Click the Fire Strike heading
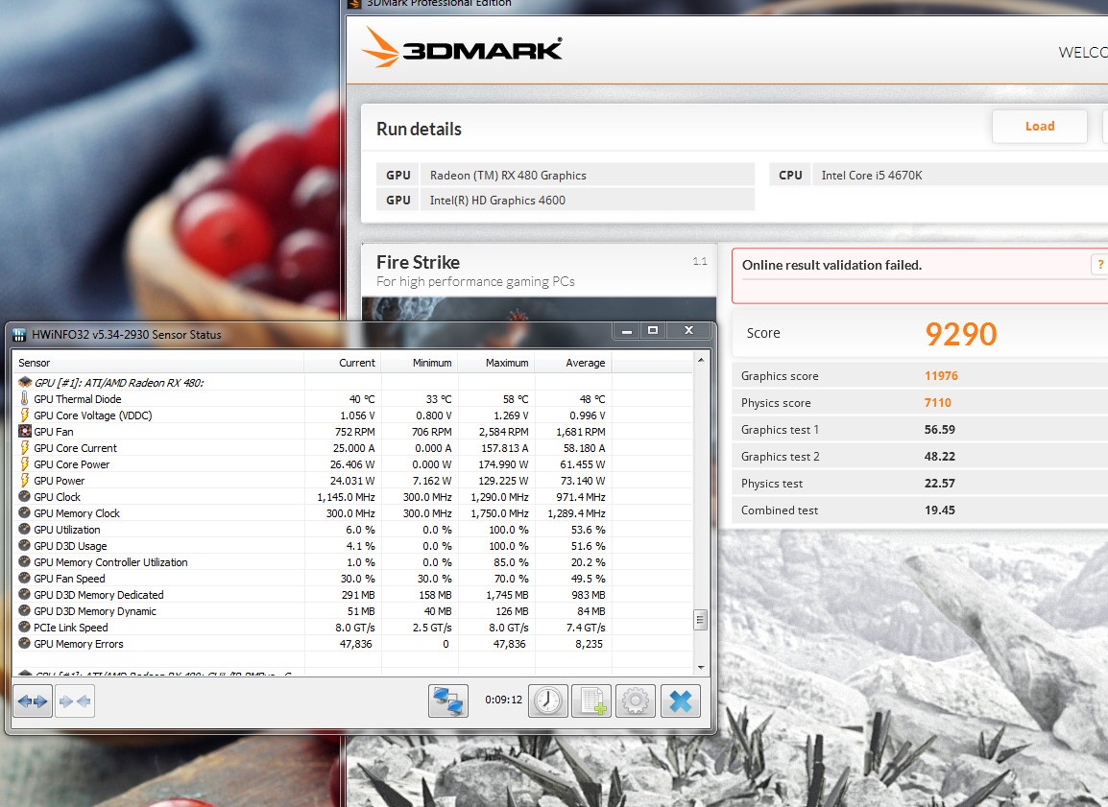The height and width of the screenshot is (807, 1108). [418, 263]
